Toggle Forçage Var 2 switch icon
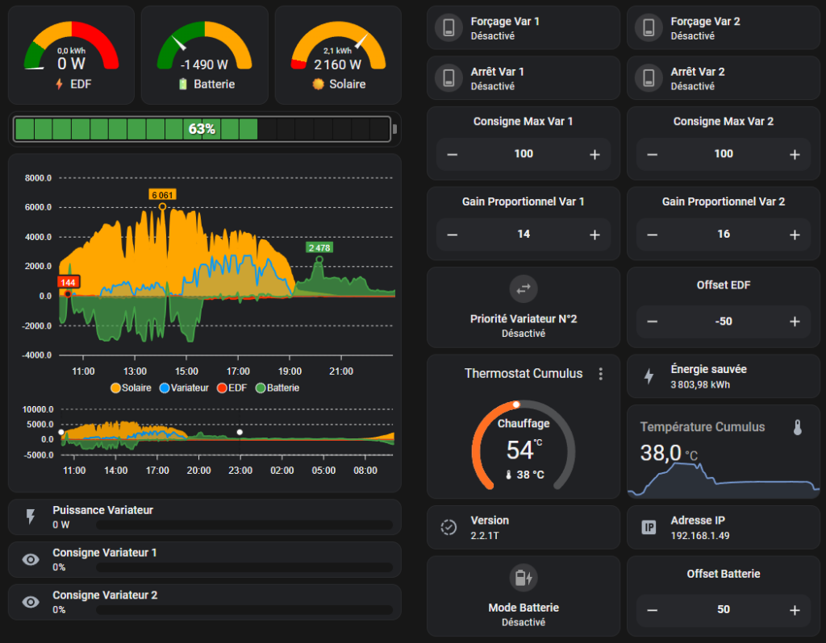The height and width of the screenshot is (643, 826). (x=649, y=27)
